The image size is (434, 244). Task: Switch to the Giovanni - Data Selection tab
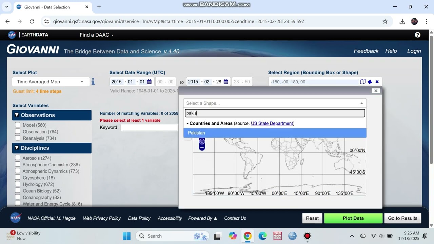click(53, 7)
